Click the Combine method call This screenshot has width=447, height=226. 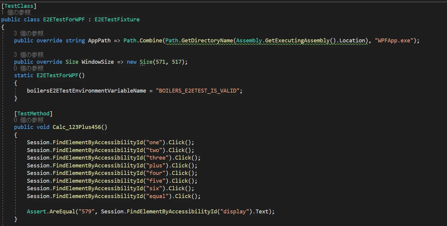[151, 41]
